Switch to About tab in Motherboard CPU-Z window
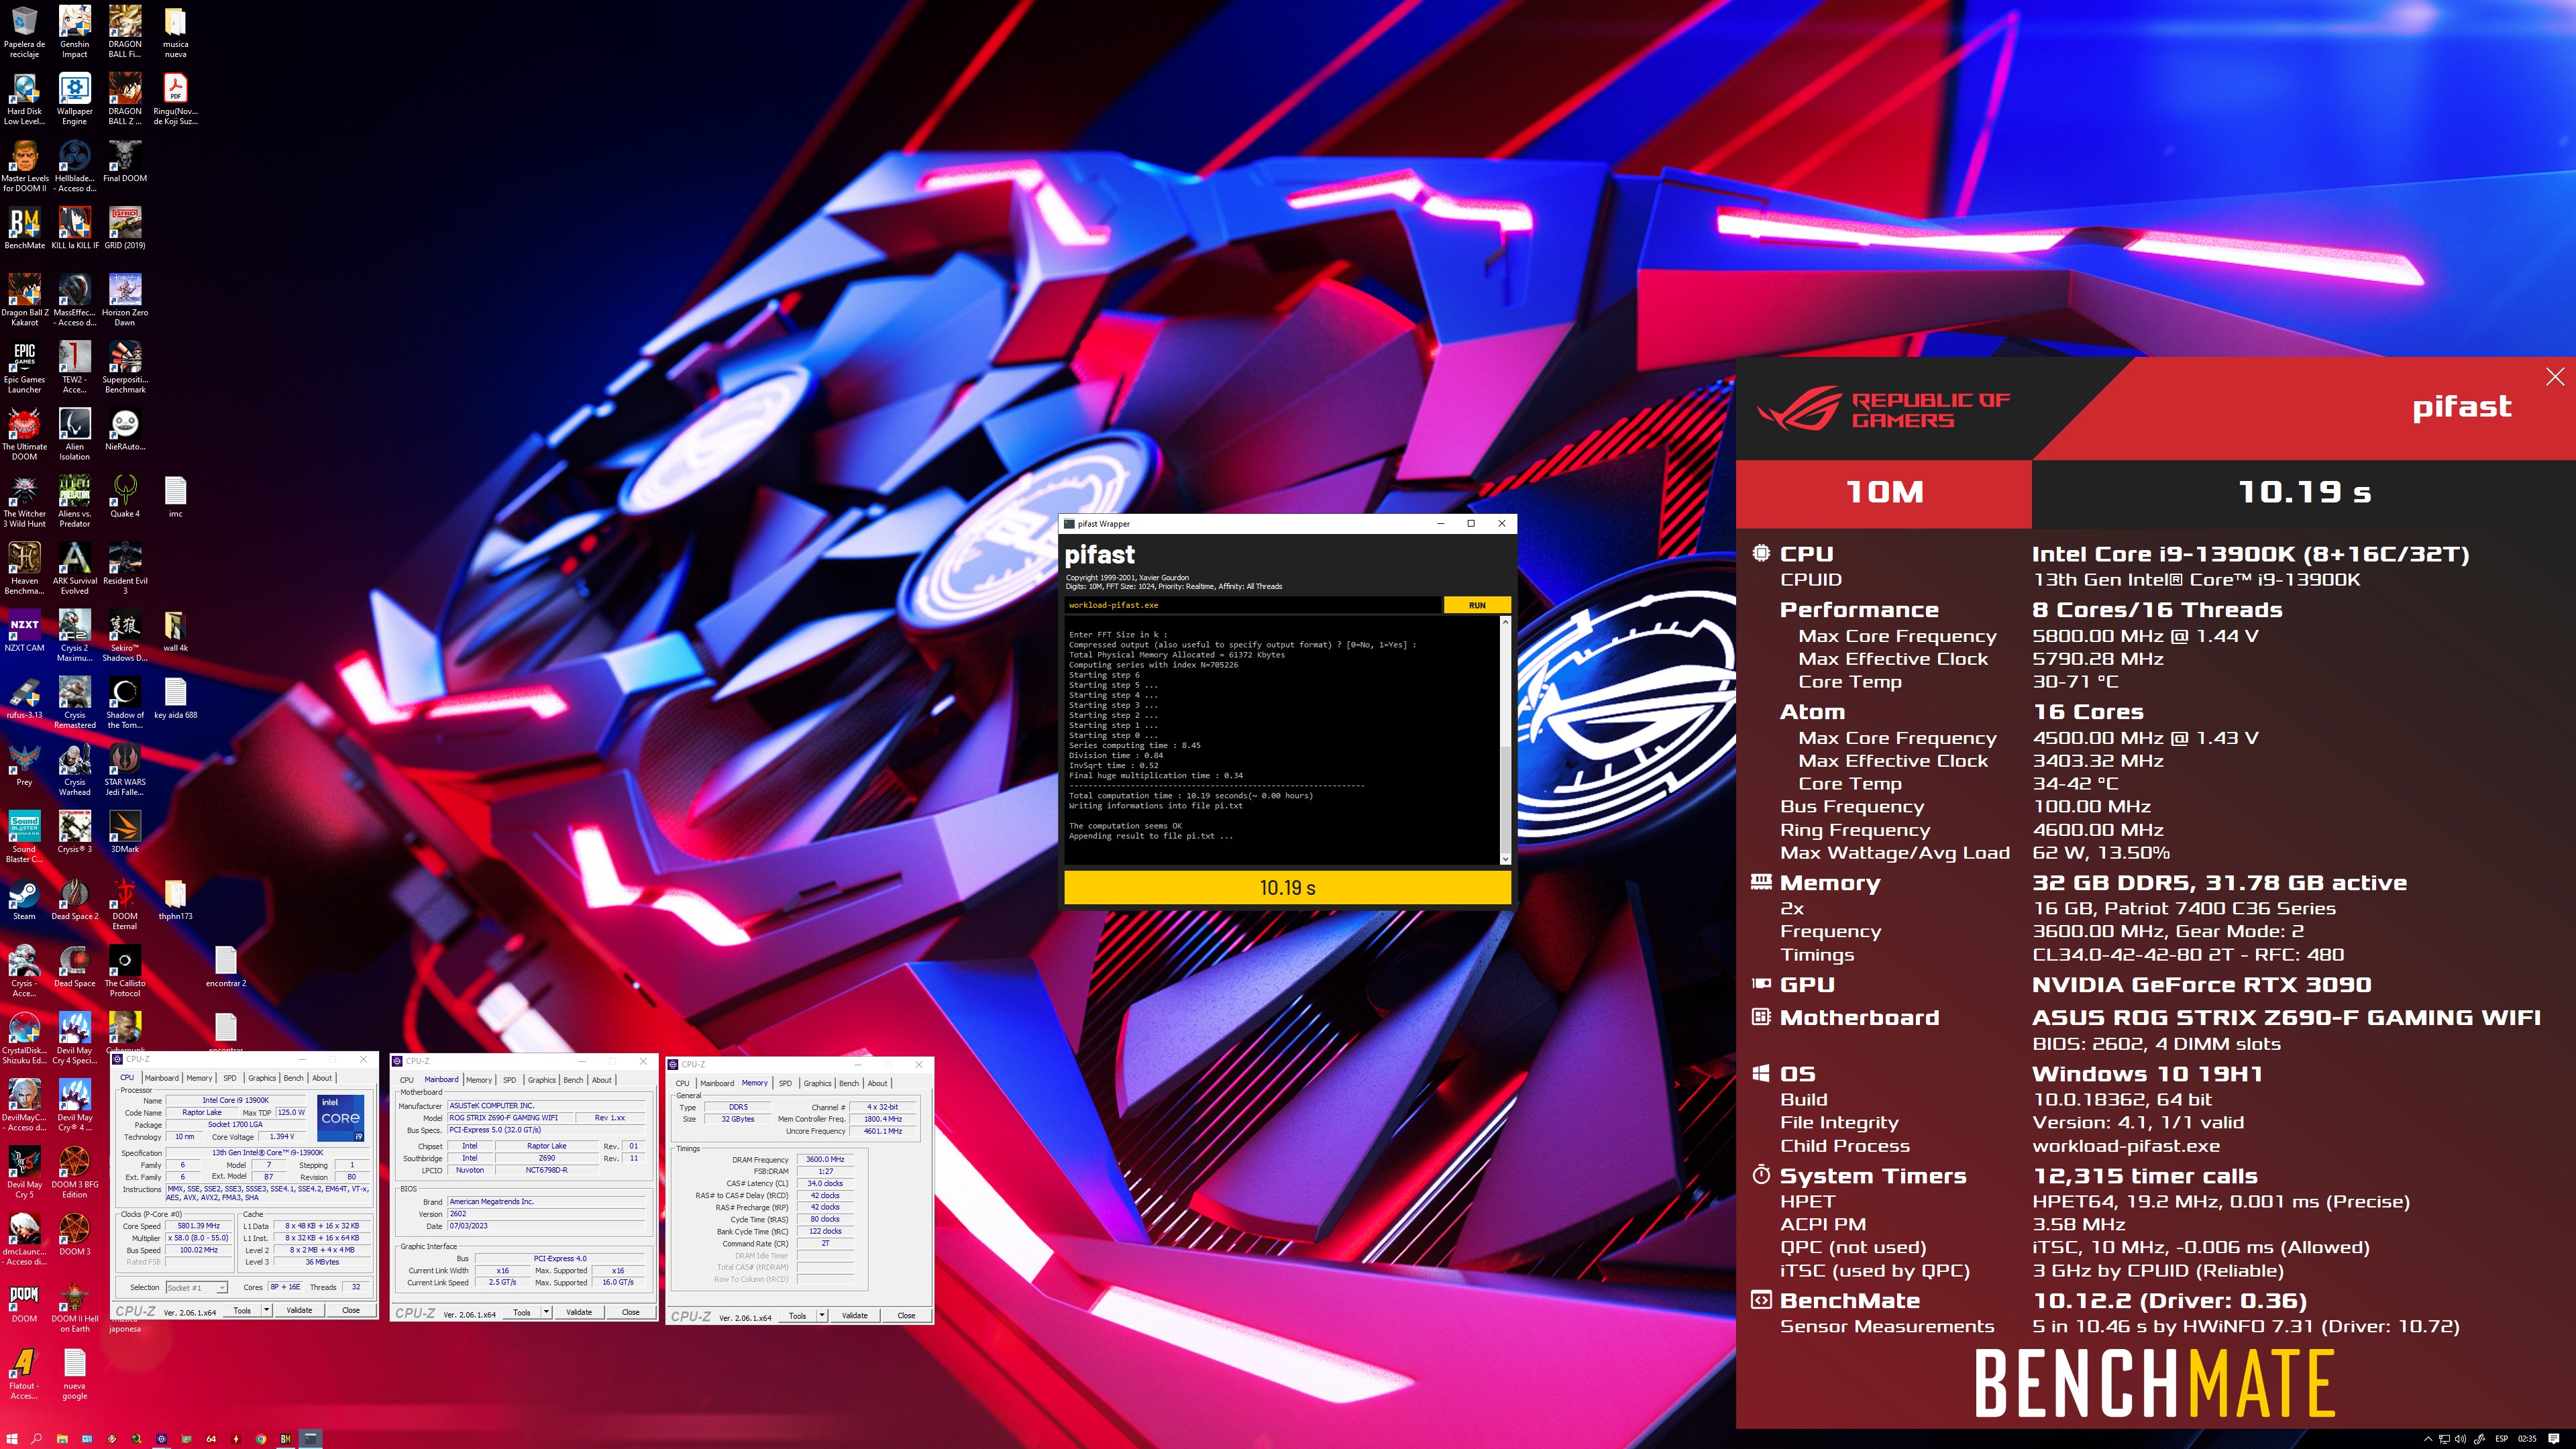 pos(601,1080)
